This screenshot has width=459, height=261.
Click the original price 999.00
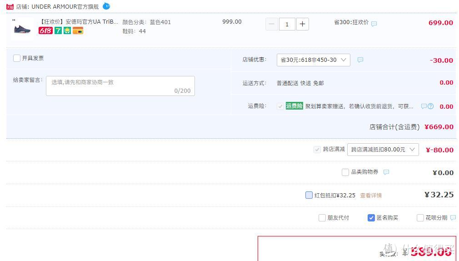232,22
